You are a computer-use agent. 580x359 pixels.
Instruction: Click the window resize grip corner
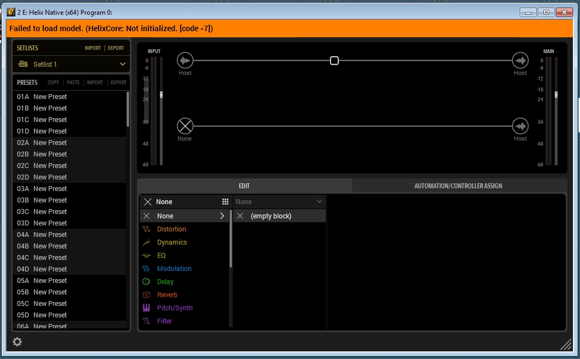[x=566, y=345]
